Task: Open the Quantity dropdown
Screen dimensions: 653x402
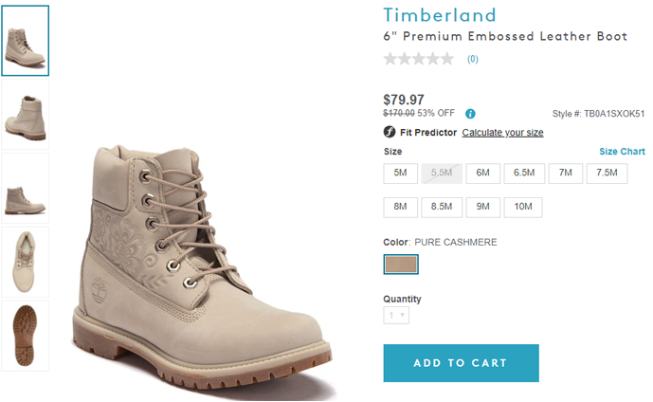Action: pyautogui.click(x=396, y=316)
